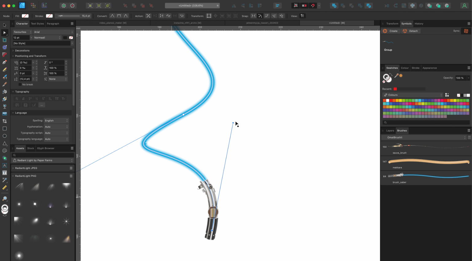
Task: Switch to the Layers tab
Action: pyautogui.click(x=390, y=131)
